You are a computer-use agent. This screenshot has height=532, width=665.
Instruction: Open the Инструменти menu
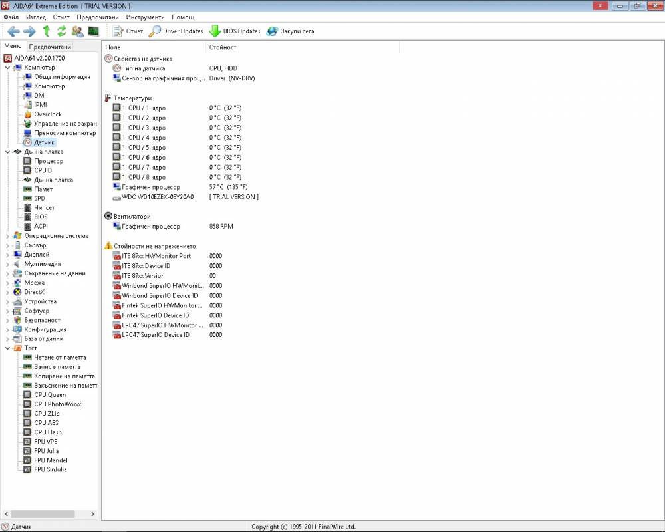coord(145,17)
